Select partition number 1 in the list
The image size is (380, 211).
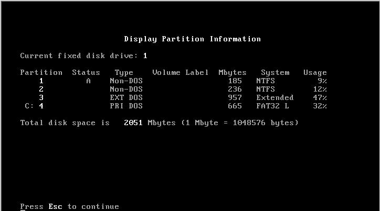pos(41,81)
